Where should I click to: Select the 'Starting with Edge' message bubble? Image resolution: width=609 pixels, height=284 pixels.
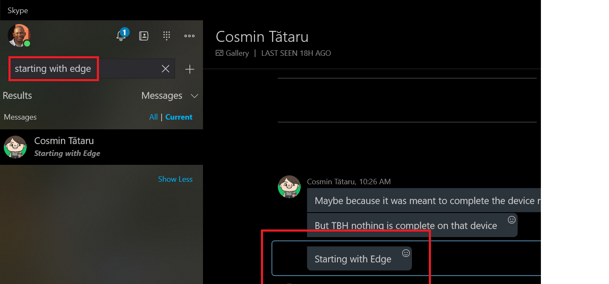coord(359,259)
